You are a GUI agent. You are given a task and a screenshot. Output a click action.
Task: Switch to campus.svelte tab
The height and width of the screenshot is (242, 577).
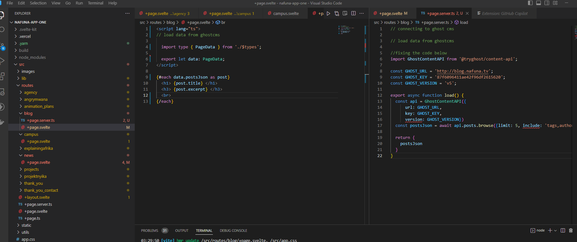(x=285, y=13)
